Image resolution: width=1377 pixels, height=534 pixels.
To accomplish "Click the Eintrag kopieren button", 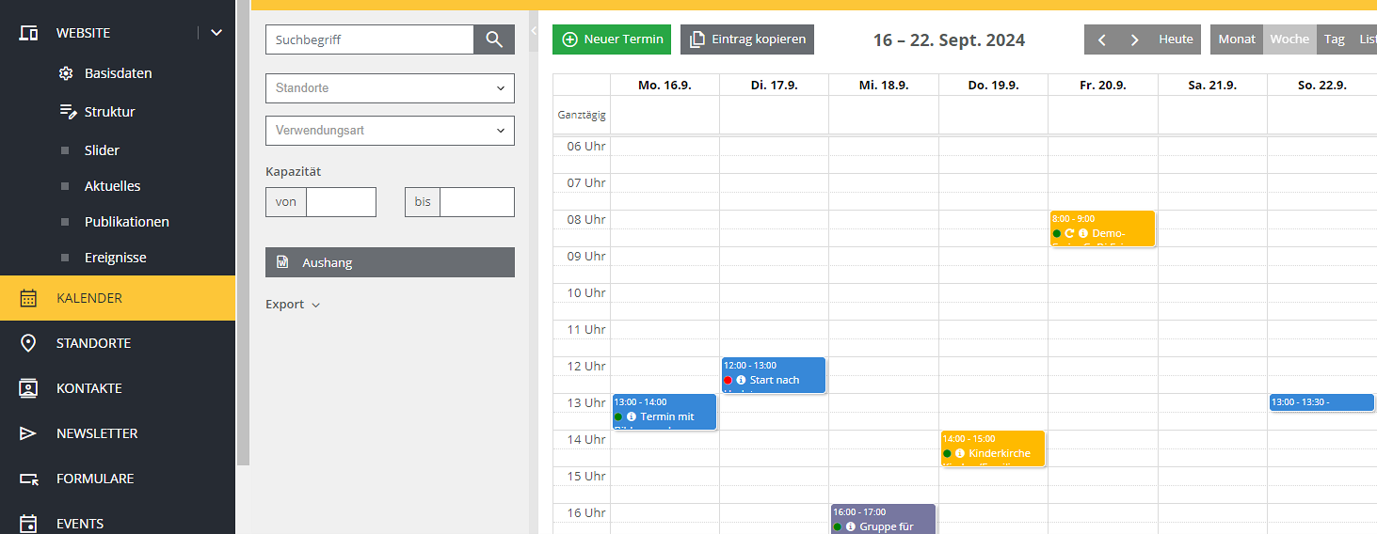I will pos(747,39).
